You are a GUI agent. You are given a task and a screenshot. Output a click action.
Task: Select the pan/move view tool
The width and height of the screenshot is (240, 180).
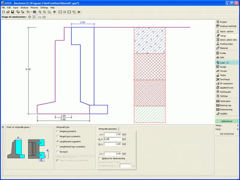(x=54, y=12)
